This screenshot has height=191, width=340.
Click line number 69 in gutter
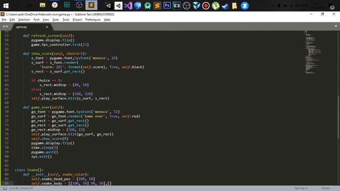click(x=6, y=107)
